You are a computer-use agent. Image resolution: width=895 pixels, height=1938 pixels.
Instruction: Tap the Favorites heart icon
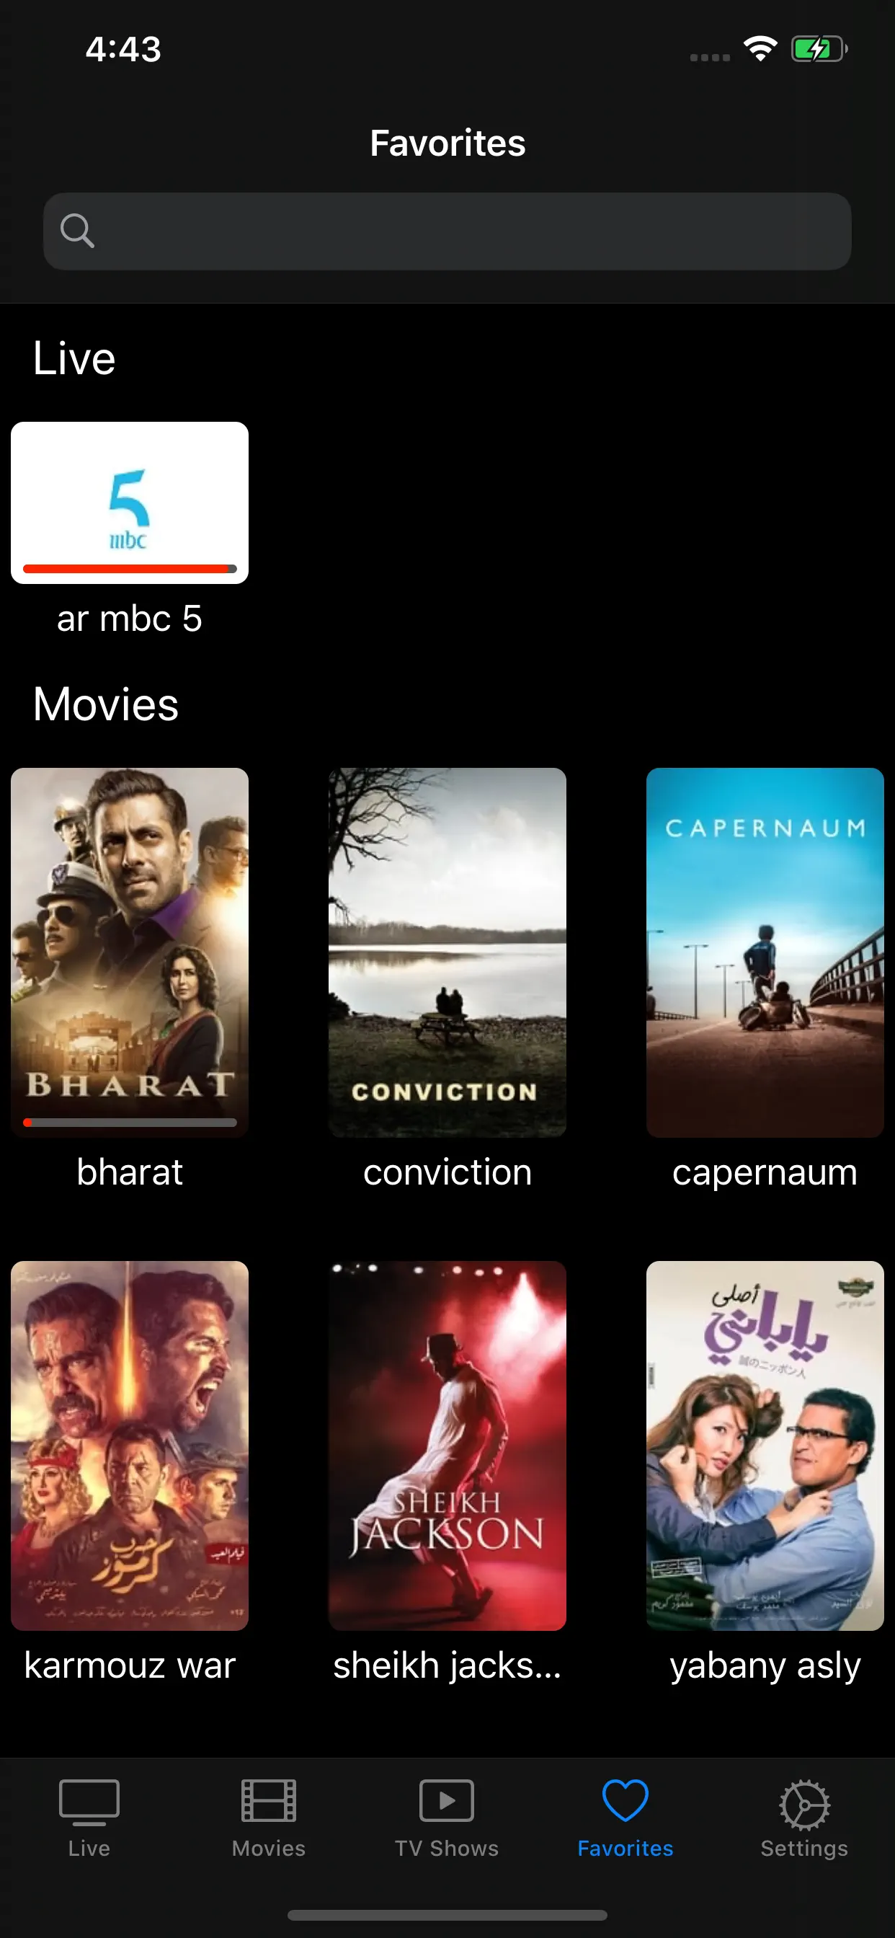pos(625,1800)
